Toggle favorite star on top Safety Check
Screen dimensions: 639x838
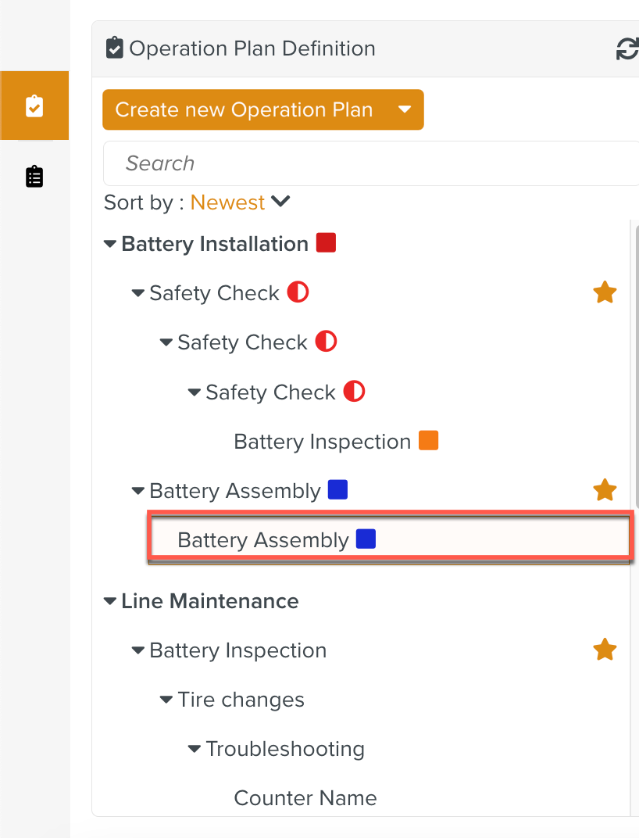click(x=605, y=293)
